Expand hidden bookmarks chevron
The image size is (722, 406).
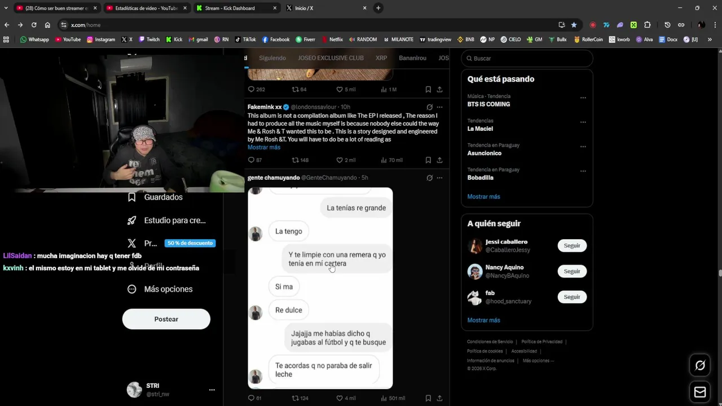(x=710, y=39)
